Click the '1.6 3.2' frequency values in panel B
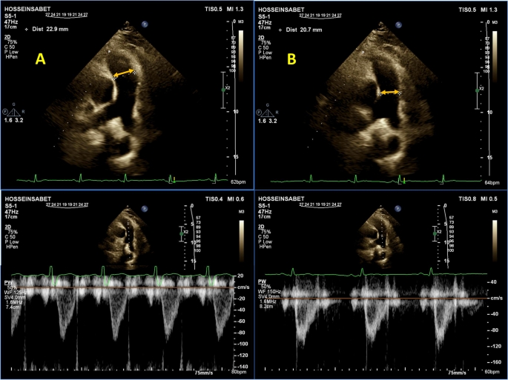Image resolution: width=508 pixels, height=380 pixels. (267, 121)
